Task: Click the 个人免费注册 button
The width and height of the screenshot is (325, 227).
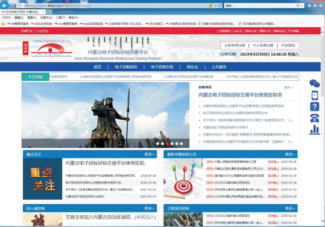Action: (x=263, y=45)
